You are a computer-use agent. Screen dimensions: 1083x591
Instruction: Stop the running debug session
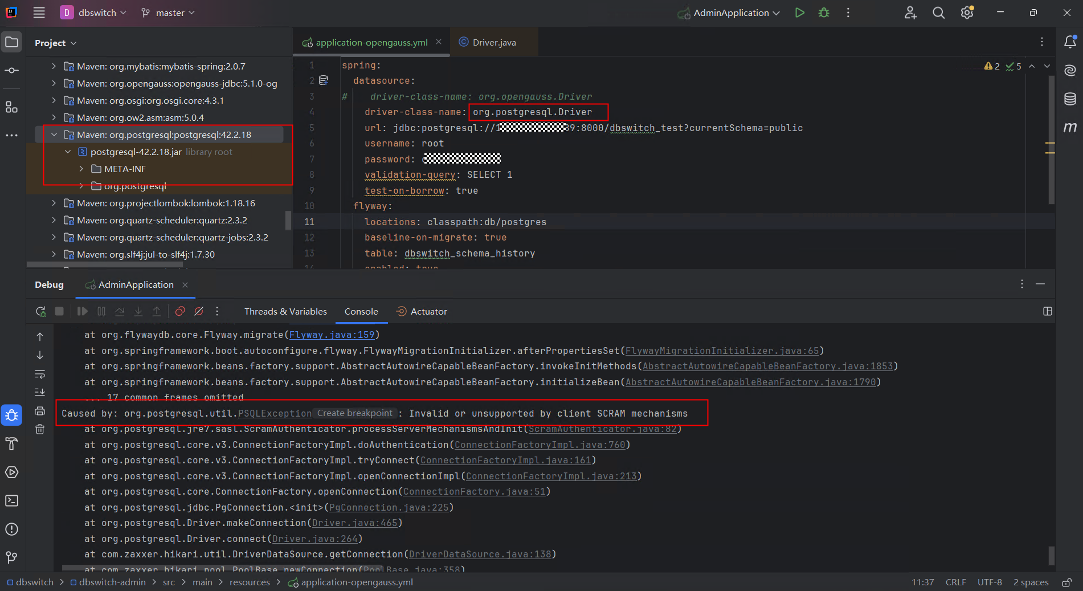(x=59, y=311)
